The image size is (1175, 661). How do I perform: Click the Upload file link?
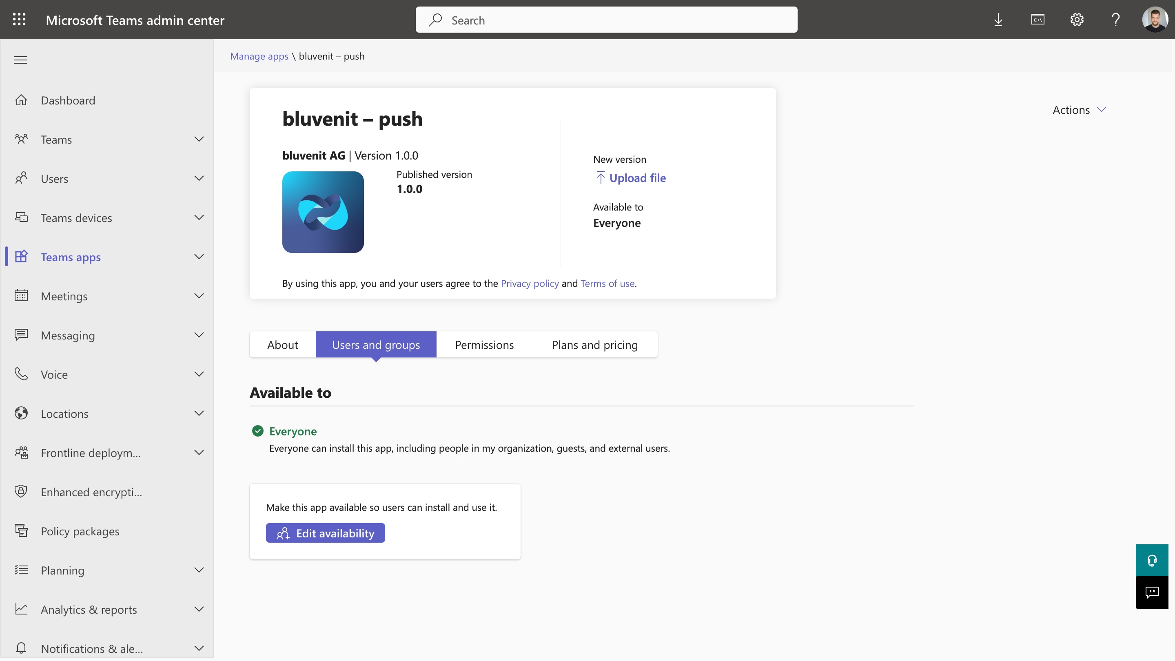pos(631,178)
